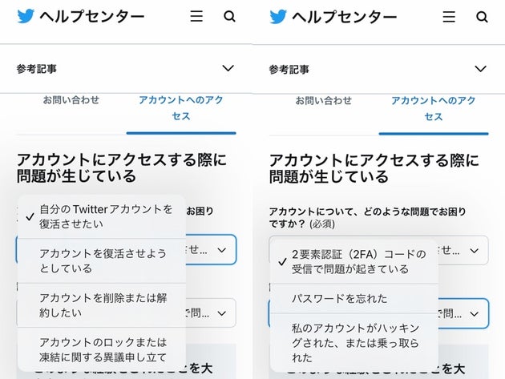Screen dimensions: 505x379
Task: Click first dropdown chevron in left screenshot
Action: coord(221,250)
